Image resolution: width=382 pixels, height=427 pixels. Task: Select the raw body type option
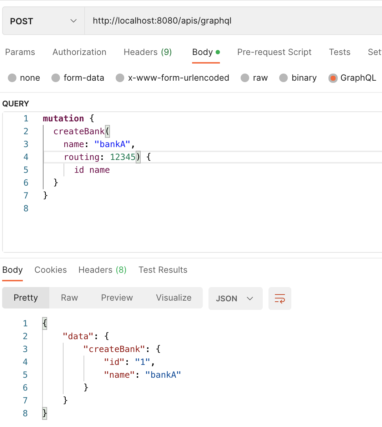tap(245, 78)
